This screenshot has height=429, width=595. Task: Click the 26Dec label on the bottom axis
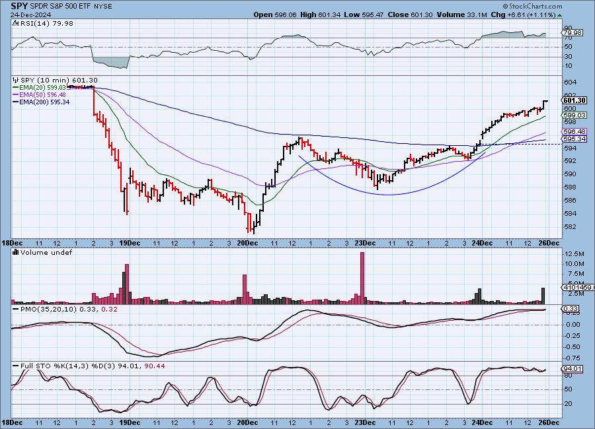click(x=549, y=422)
